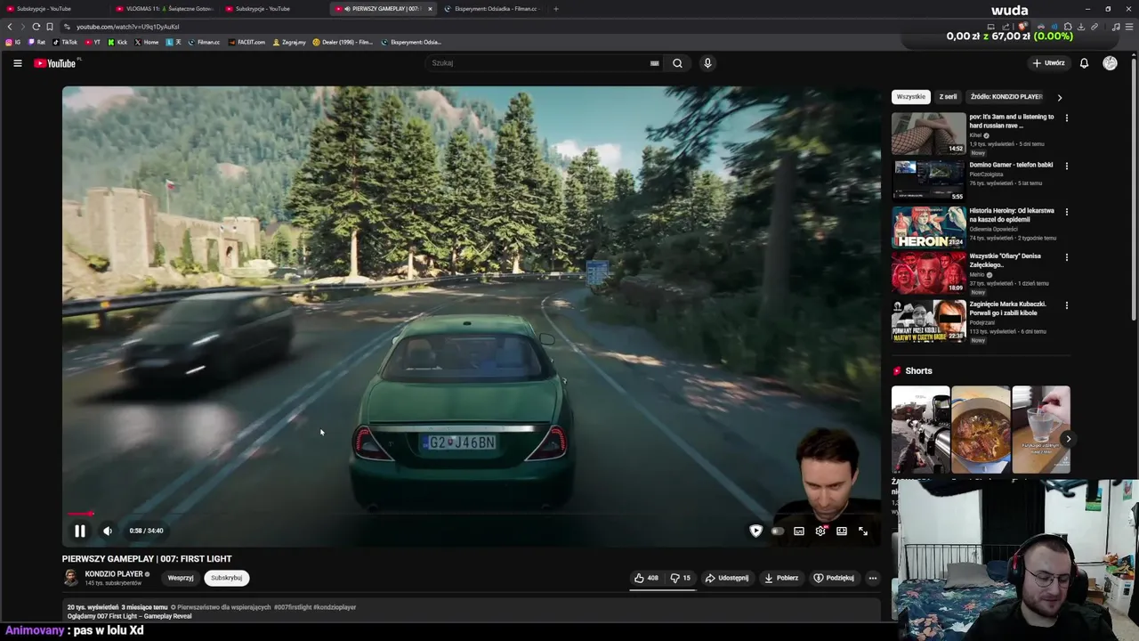Image resolution: width=1139 pixels, height=641 pixels.
Task: Open the on-screen keyboard icon in search box
Action: pyautogui.click(x=654, y=63)
